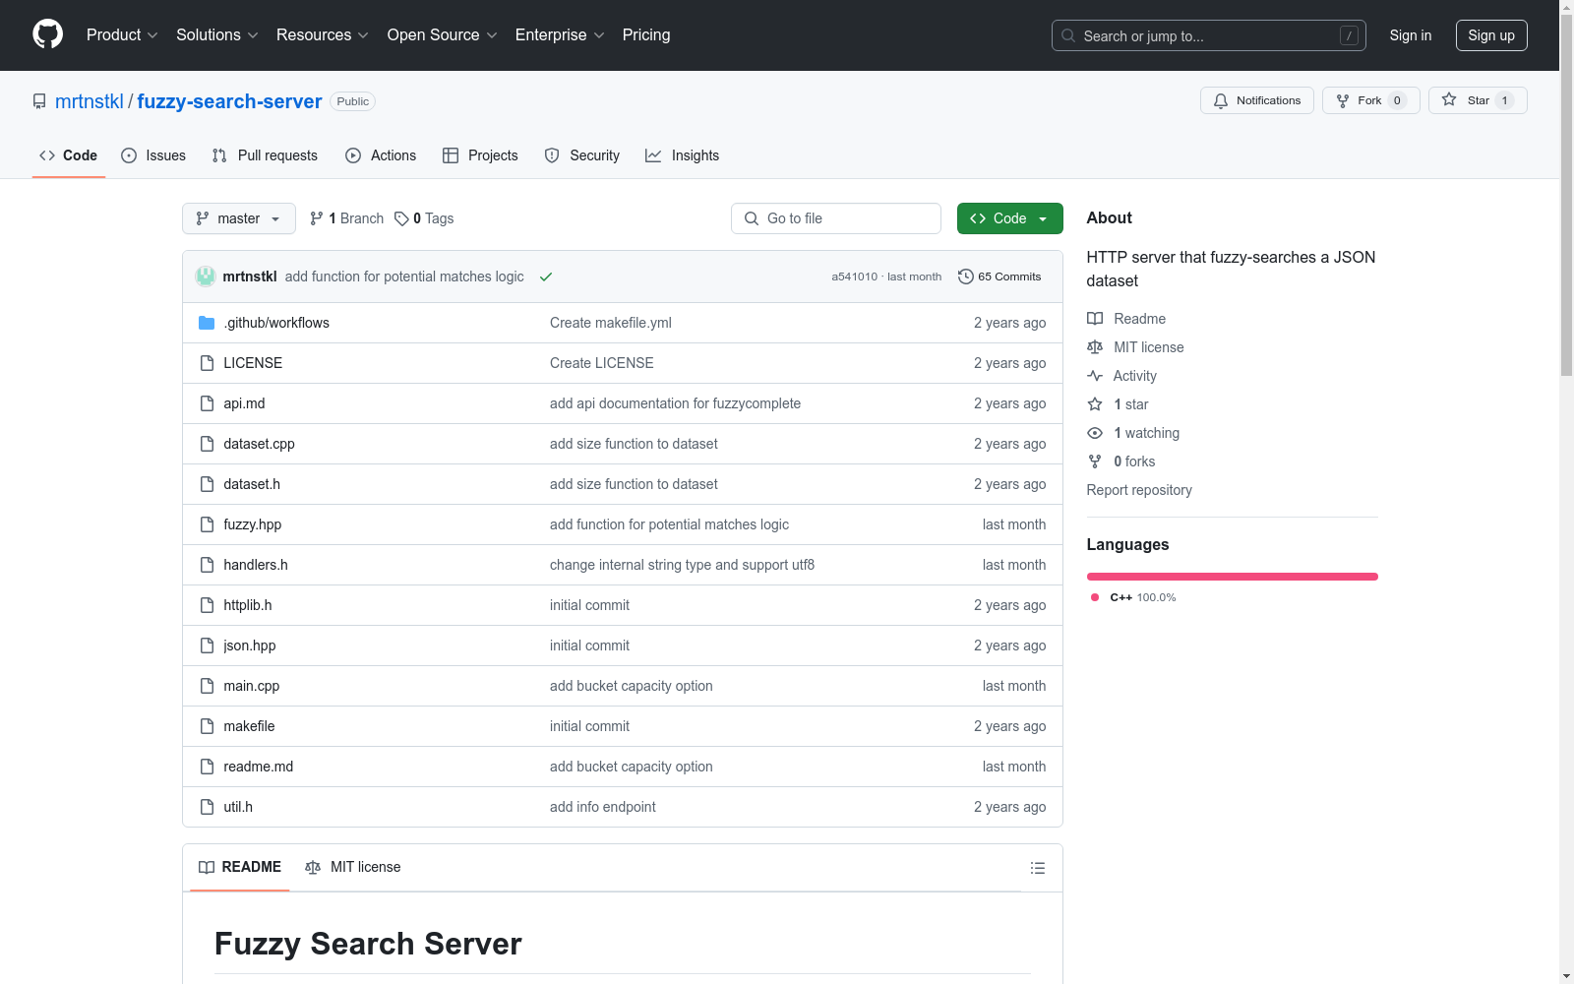Click the Star icon
Viewport: 1574px width, 984px height.
pos(1449,99)
